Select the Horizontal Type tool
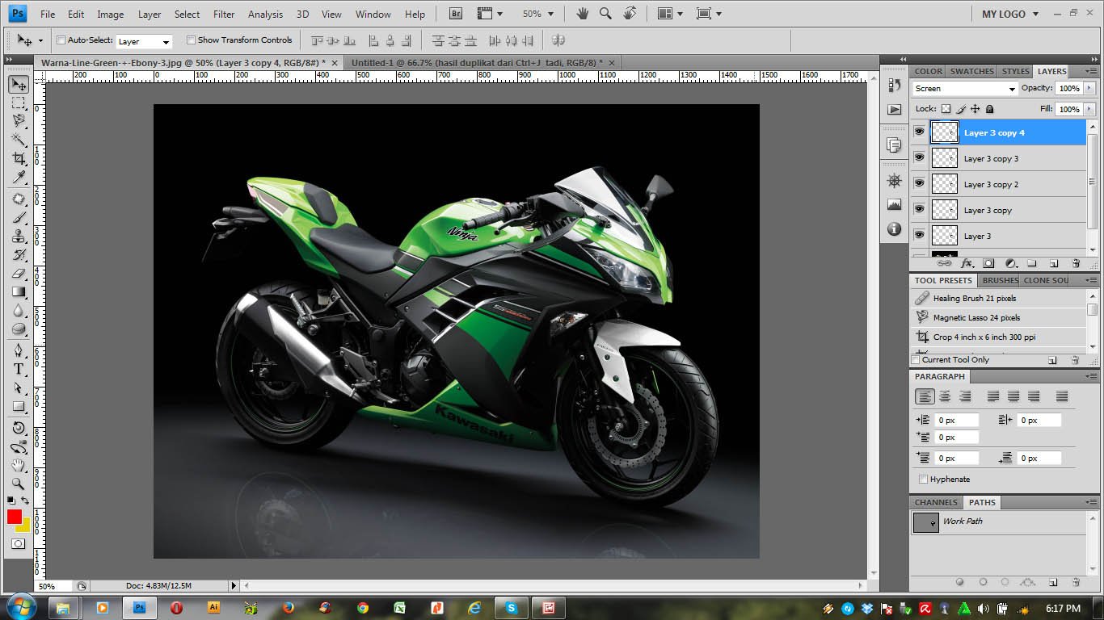The height and width of the screenshot is (620, 1104). [19, 369]
